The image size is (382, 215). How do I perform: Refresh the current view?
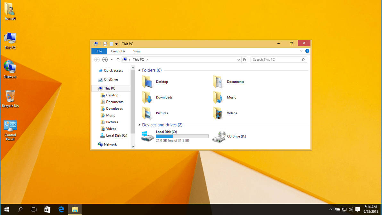pos(244,59)
